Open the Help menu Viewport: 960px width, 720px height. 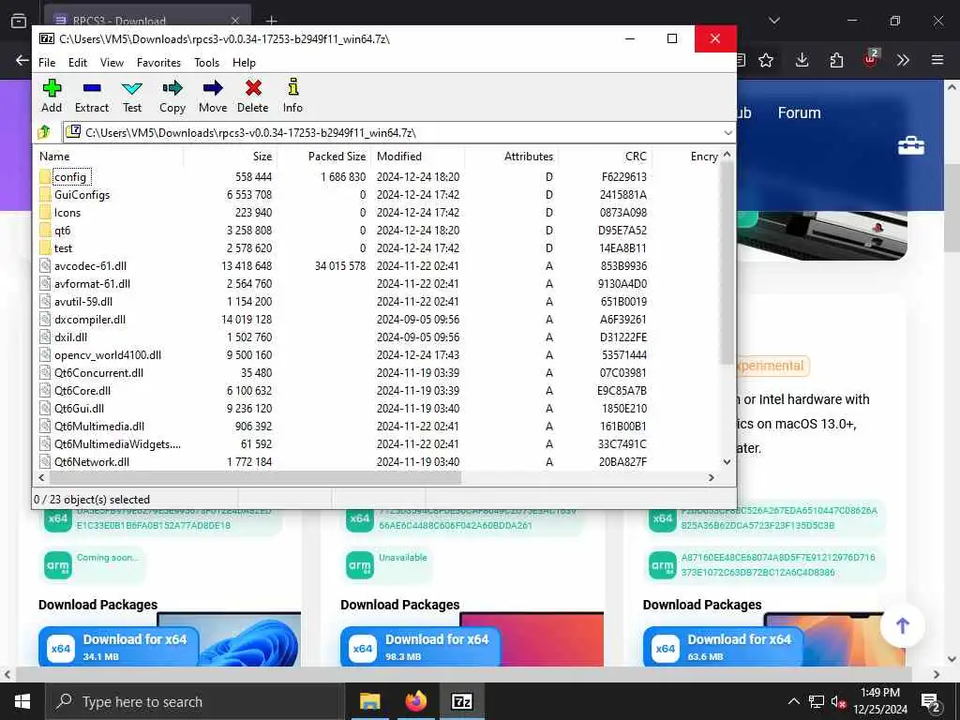coord(244,63)
